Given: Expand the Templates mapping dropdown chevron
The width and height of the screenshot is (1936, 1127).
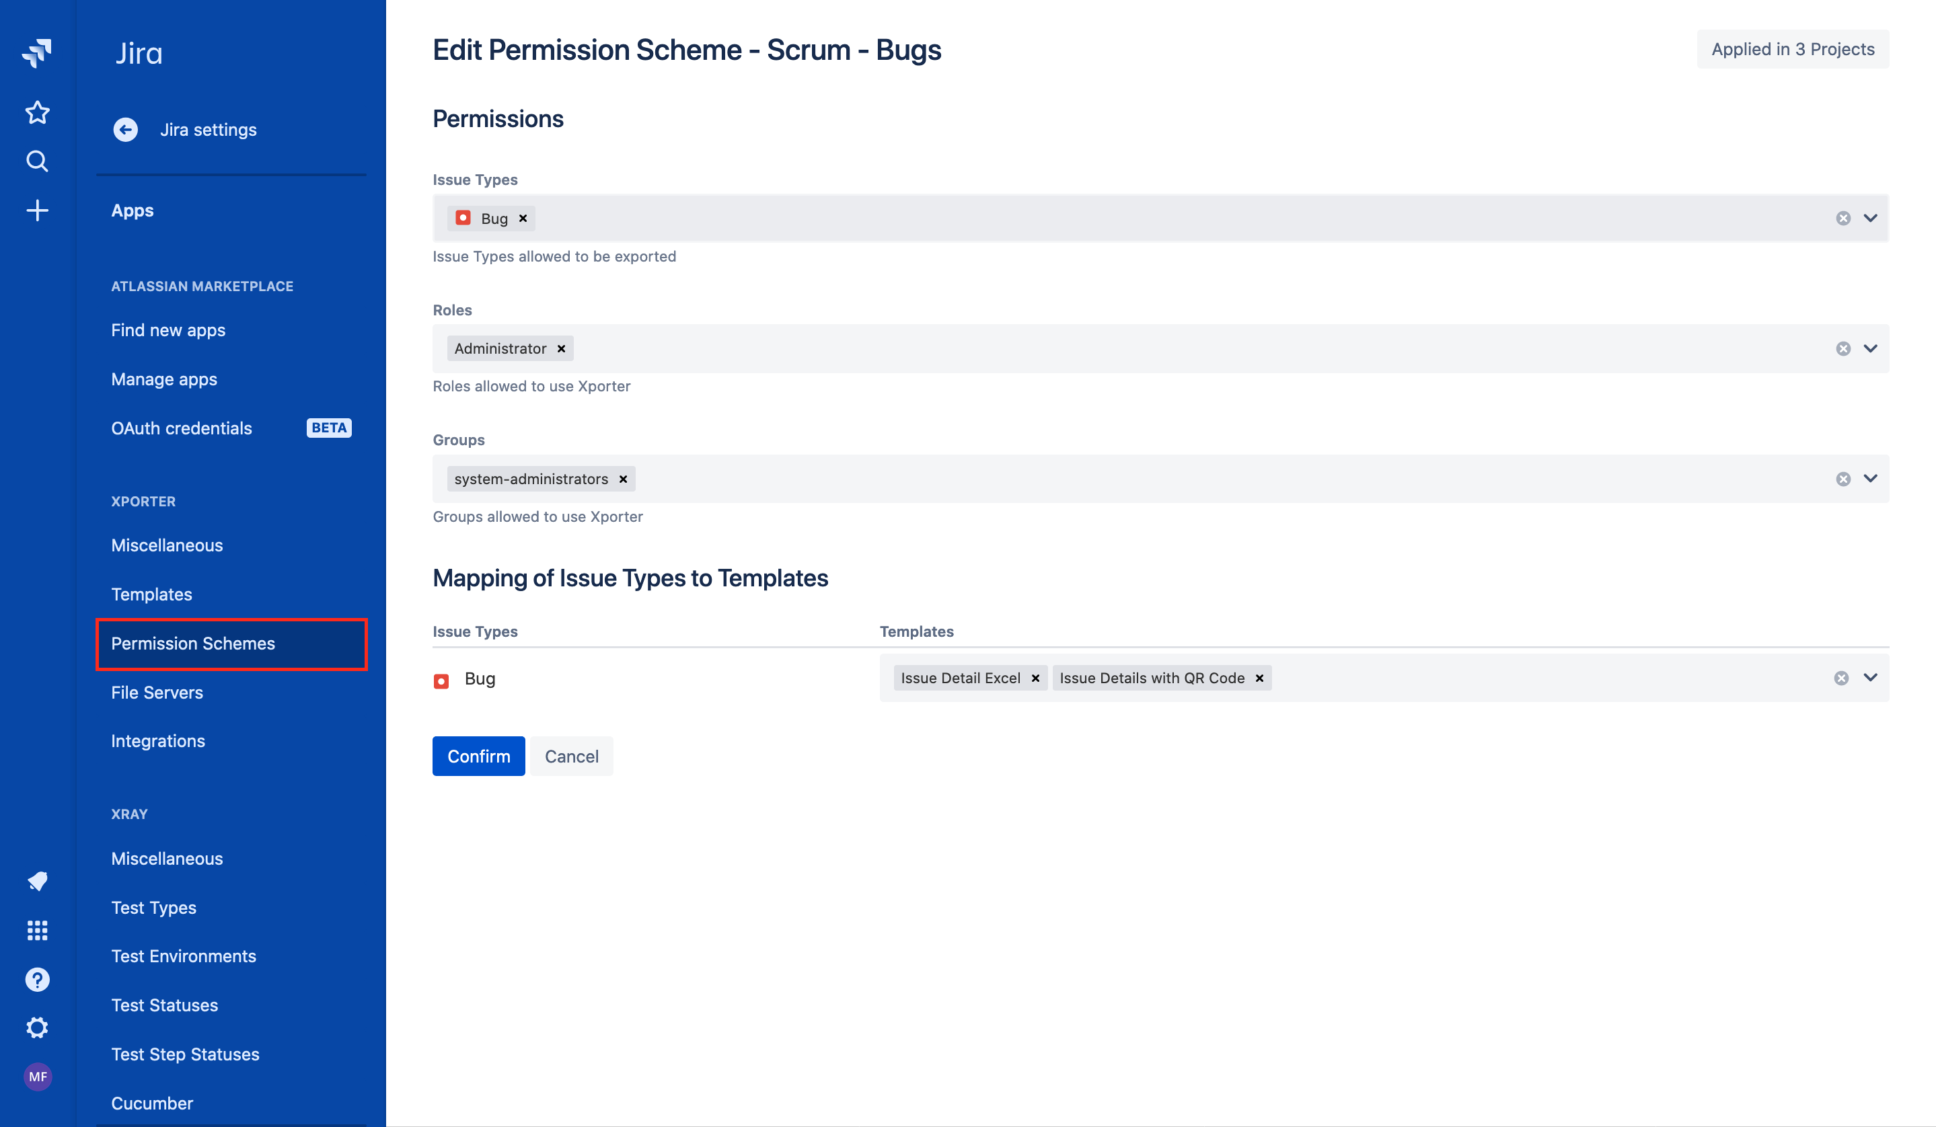Looking at the screenshot, I should click(1871, 677).
